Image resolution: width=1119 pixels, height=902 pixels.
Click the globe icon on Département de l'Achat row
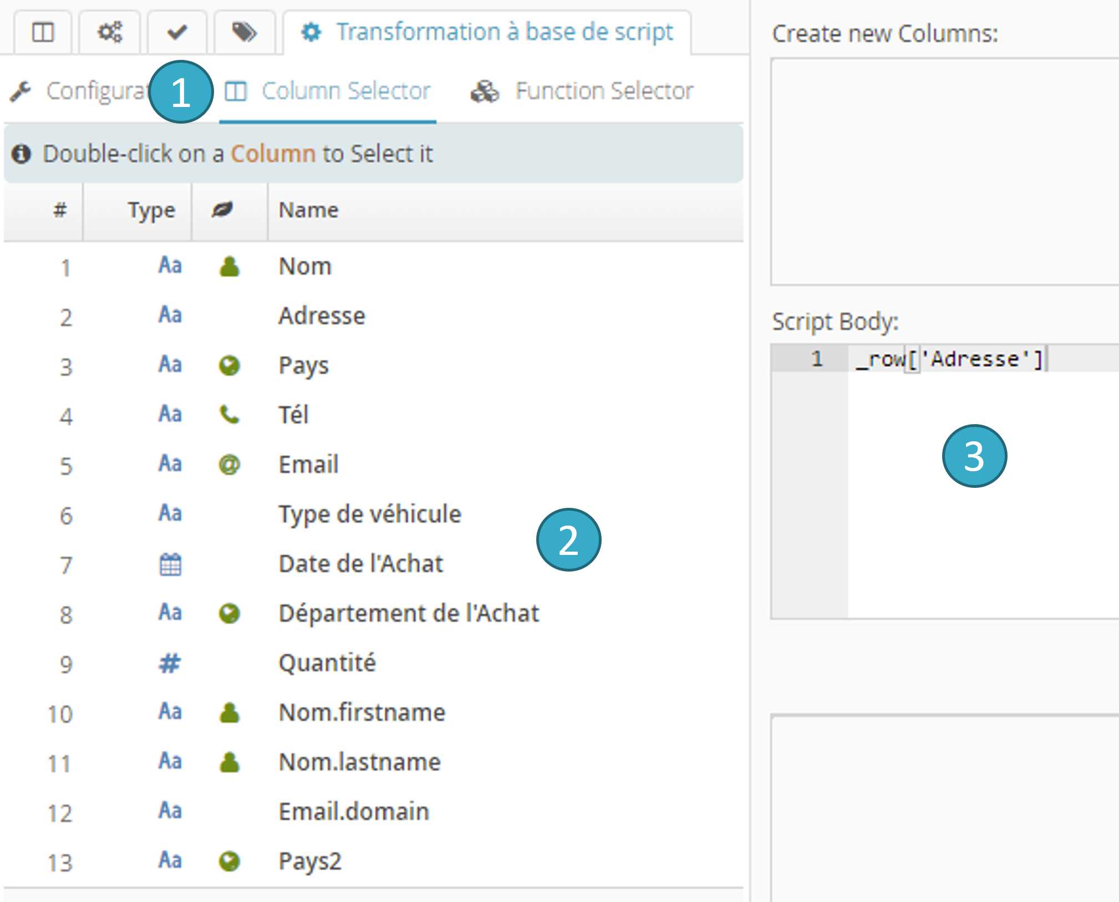click(229, 614)
